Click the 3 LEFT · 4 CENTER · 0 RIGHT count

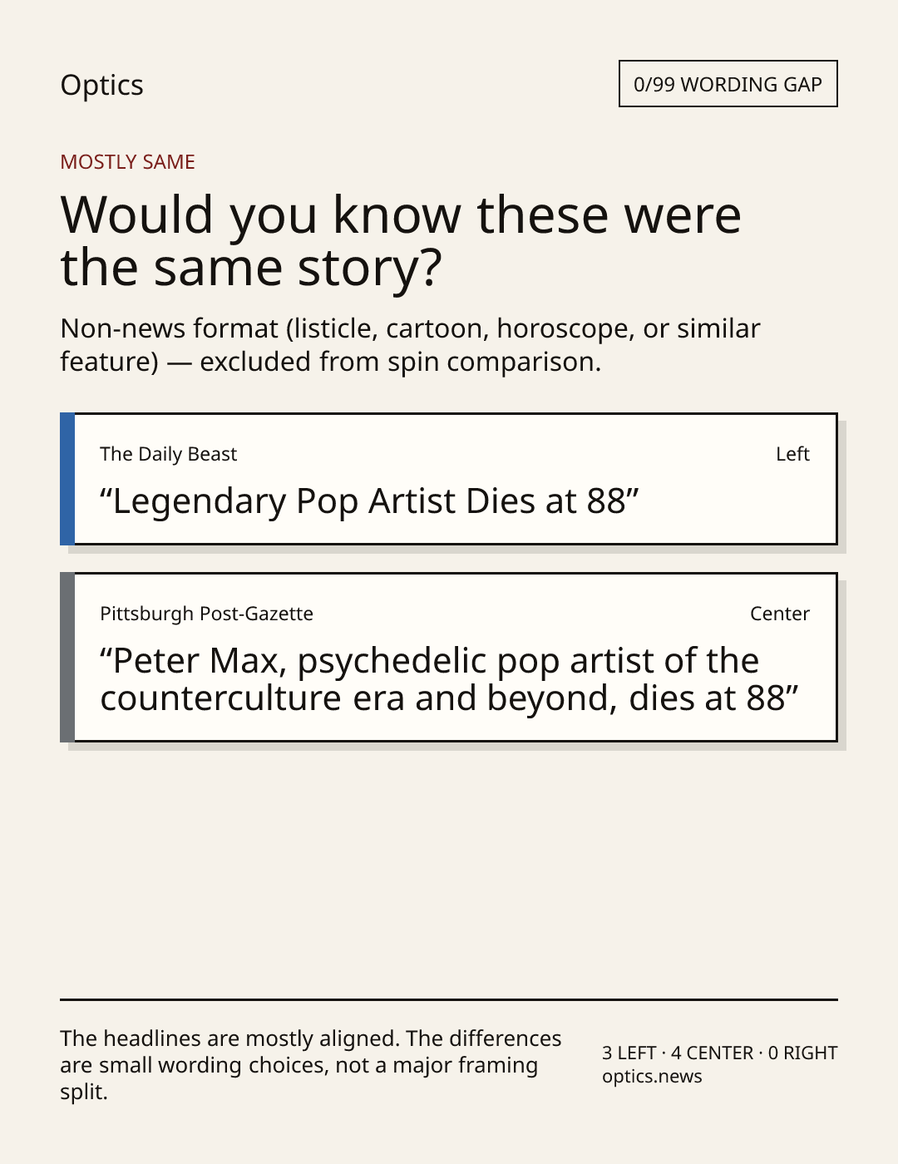(720, 1053)
